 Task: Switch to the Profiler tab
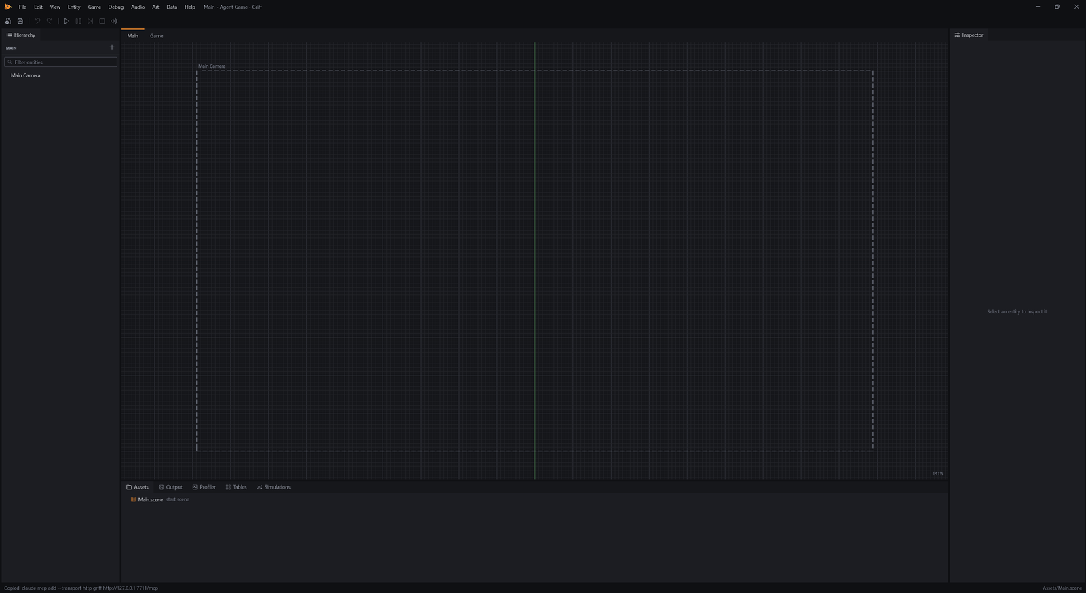(x=204, y=487)
